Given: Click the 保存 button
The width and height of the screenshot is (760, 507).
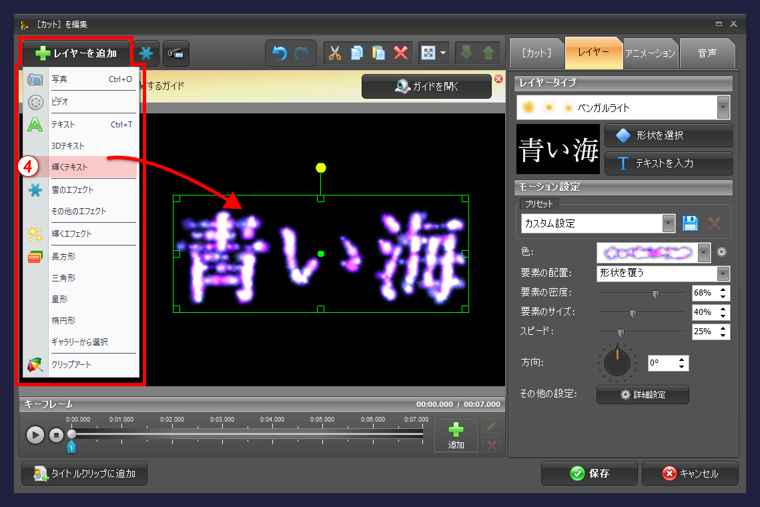Looking at the screenshot, I should click(589, 474).
